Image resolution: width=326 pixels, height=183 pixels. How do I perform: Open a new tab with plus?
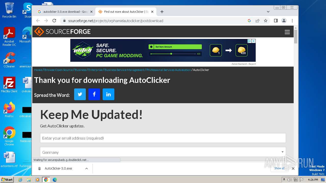coord(162,12)
